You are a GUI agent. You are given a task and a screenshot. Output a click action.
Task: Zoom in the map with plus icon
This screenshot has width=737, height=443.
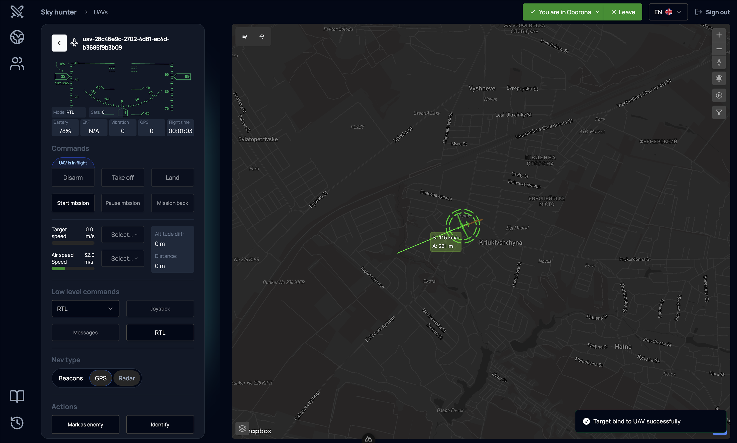coord(719,35)
